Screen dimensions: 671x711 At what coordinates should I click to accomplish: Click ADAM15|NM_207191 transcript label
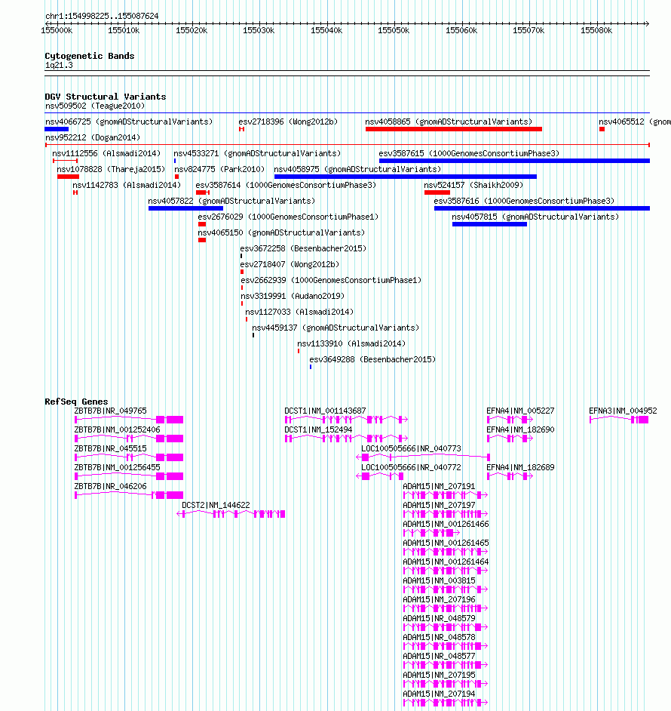click(439, 487)
